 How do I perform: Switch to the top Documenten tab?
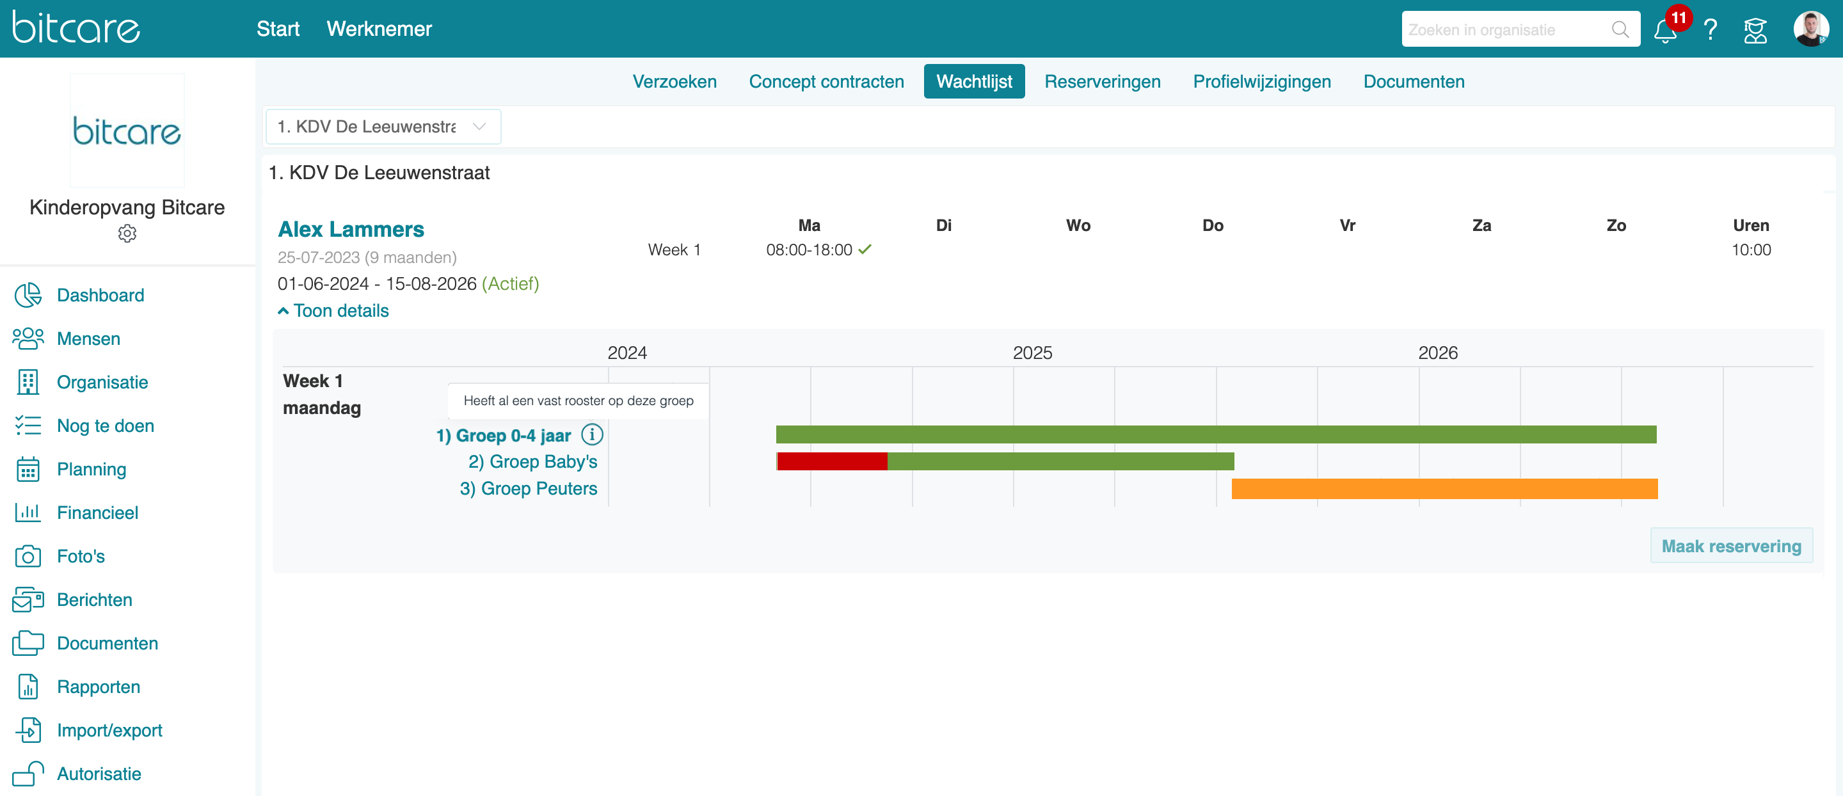point(1413,81)
